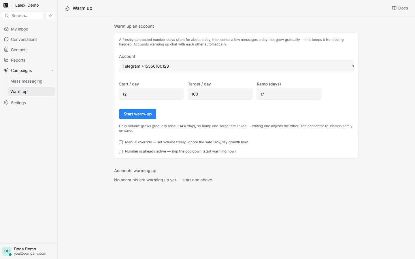
Task: Open the Contacts page
Action: (x=29, y=50)
